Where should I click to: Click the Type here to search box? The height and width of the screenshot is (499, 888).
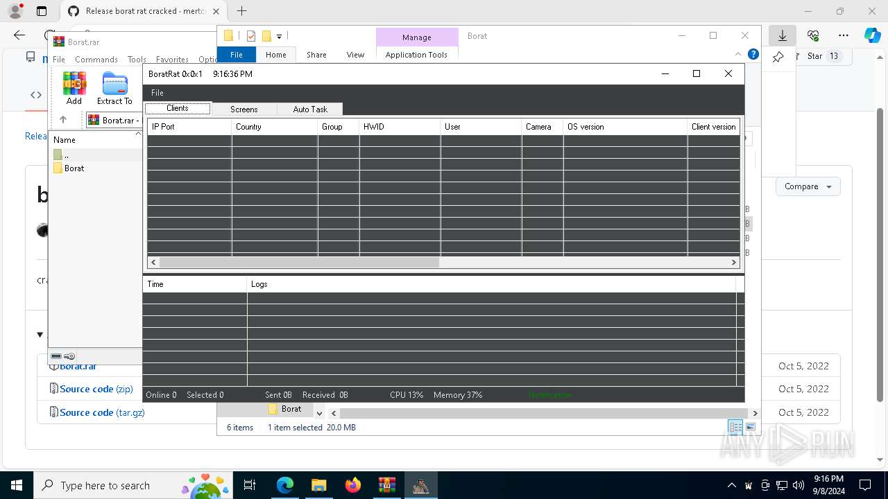pyautogui.click(x=132, y=485)
